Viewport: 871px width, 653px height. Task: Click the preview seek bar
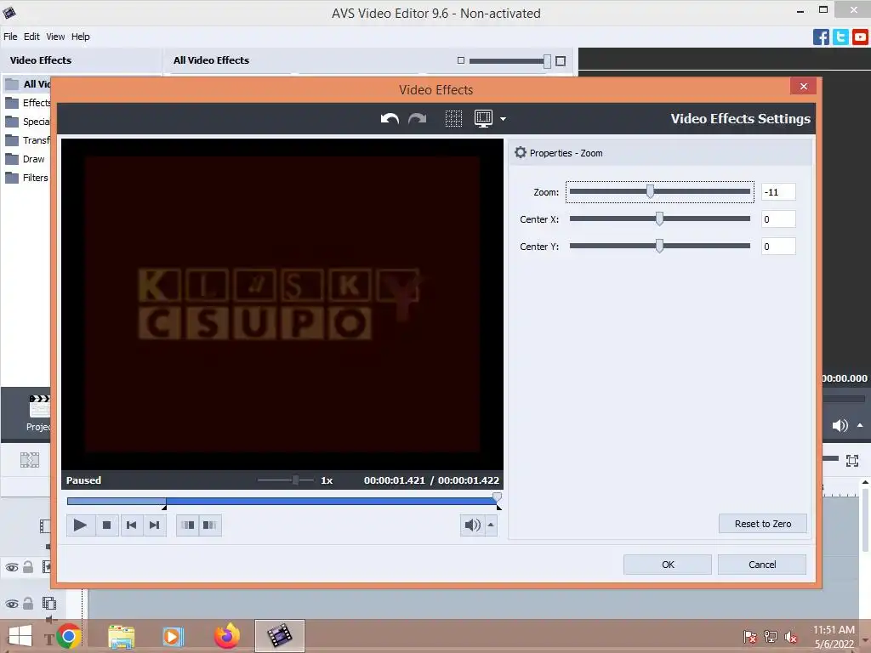point(282,502)
